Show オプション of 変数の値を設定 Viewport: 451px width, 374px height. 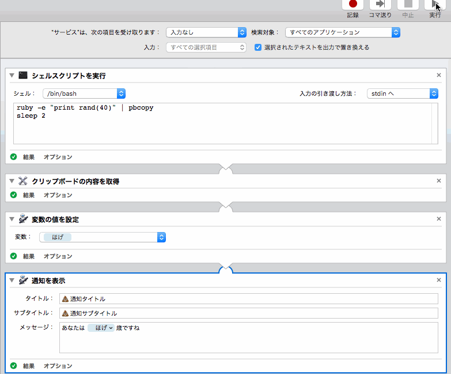point(58,256)
